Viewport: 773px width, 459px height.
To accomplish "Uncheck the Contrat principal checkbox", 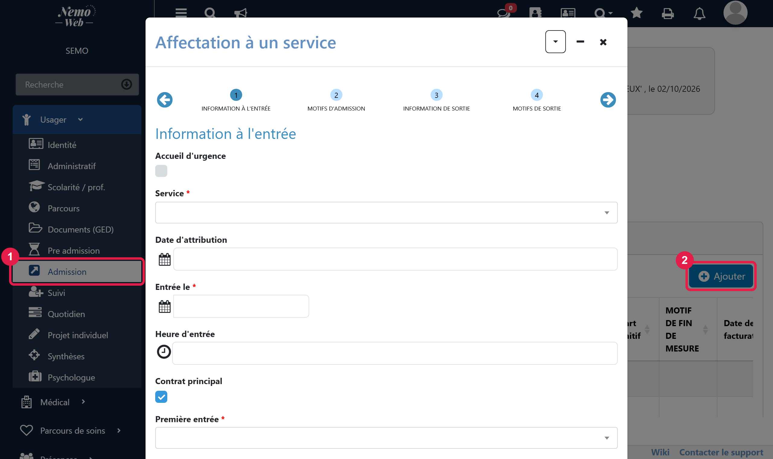I will tap(161, 397).
